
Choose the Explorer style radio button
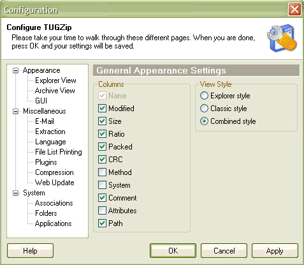(204, 96)
